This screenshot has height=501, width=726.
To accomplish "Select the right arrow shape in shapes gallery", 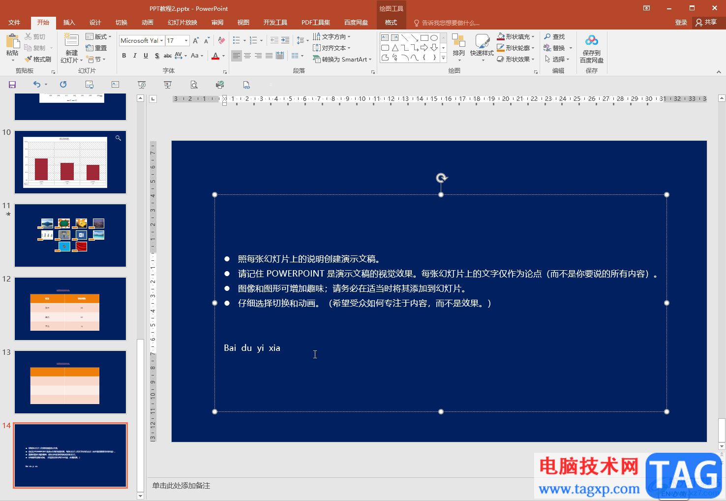I will 424,48.
